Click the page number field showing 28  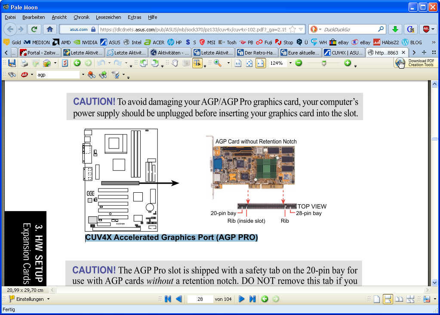tap(200, 299)
